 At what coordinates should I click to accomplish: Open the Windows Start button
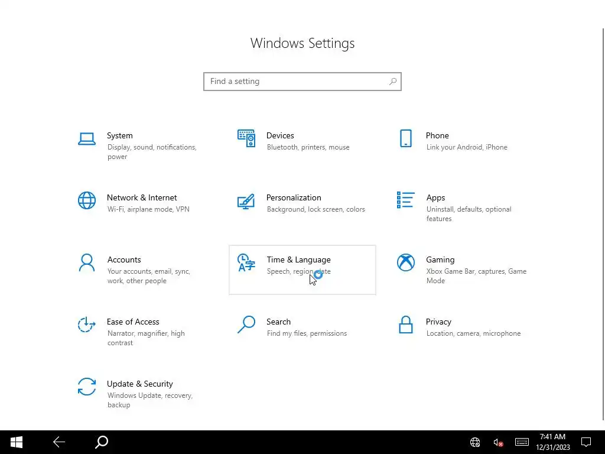tap(16, 442)
